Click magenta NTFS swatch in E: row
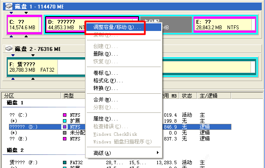 click(65, 139)
